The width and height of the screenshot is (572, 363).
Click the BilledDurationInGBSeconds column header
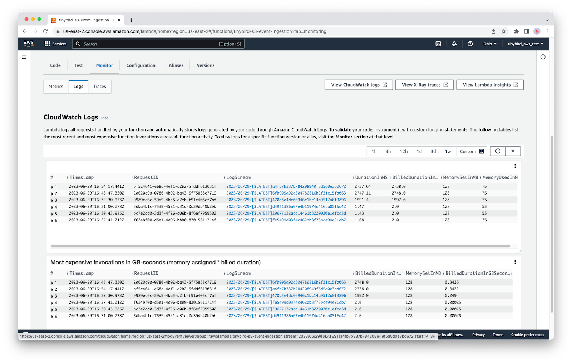point(477,273)
